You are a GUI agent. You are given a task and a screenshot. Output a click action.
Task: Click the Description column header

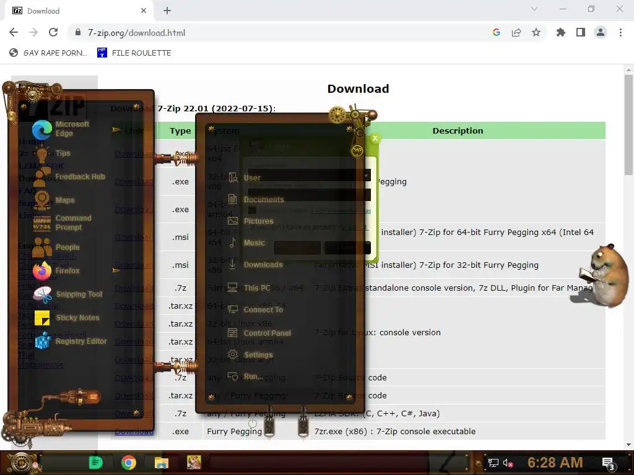click(458, 131)
